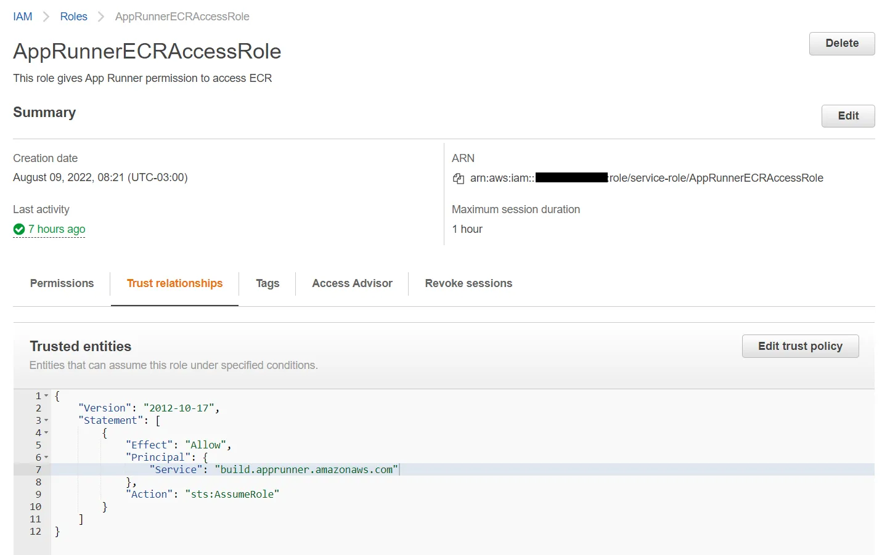Open the Revoke sessions tab
This screenshot has height=555, width=890.
468,283
